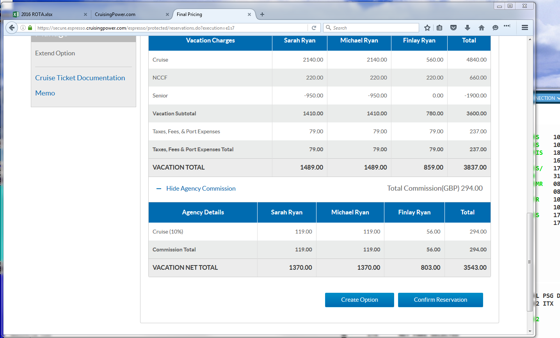This screenshot has height=338, width=560.
Task: Click the Confirm Reservation button
Action: 441,300
